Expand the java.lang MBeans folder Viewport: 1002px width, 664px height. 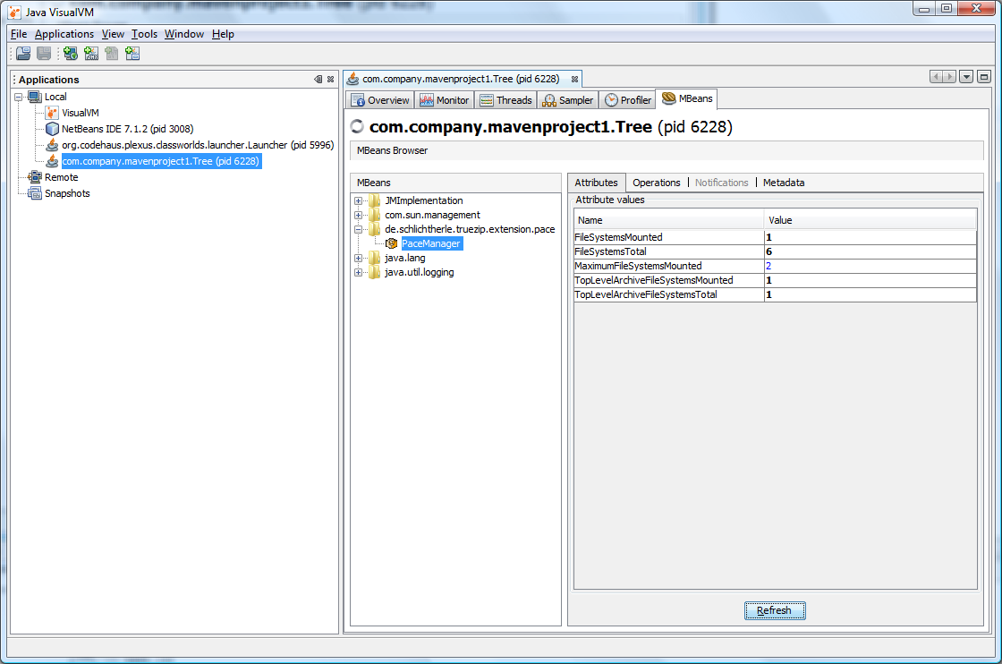pos(359,258)
